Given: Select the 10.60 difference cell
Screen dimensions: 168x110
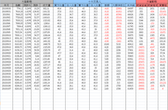Looking at the screenshot, I should point(107,44).
